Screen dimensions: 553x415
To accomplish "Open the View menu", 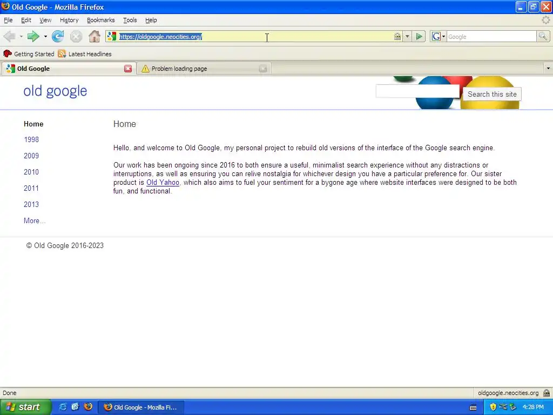I will pos(45,20).
